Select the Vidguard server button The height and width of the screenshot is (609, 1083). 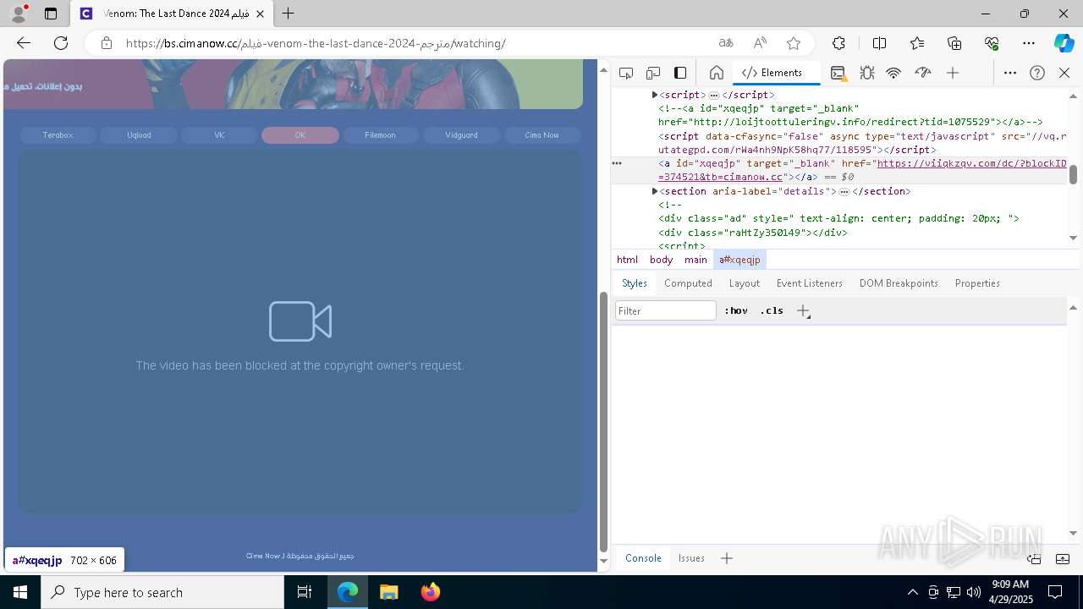point(461,135)
